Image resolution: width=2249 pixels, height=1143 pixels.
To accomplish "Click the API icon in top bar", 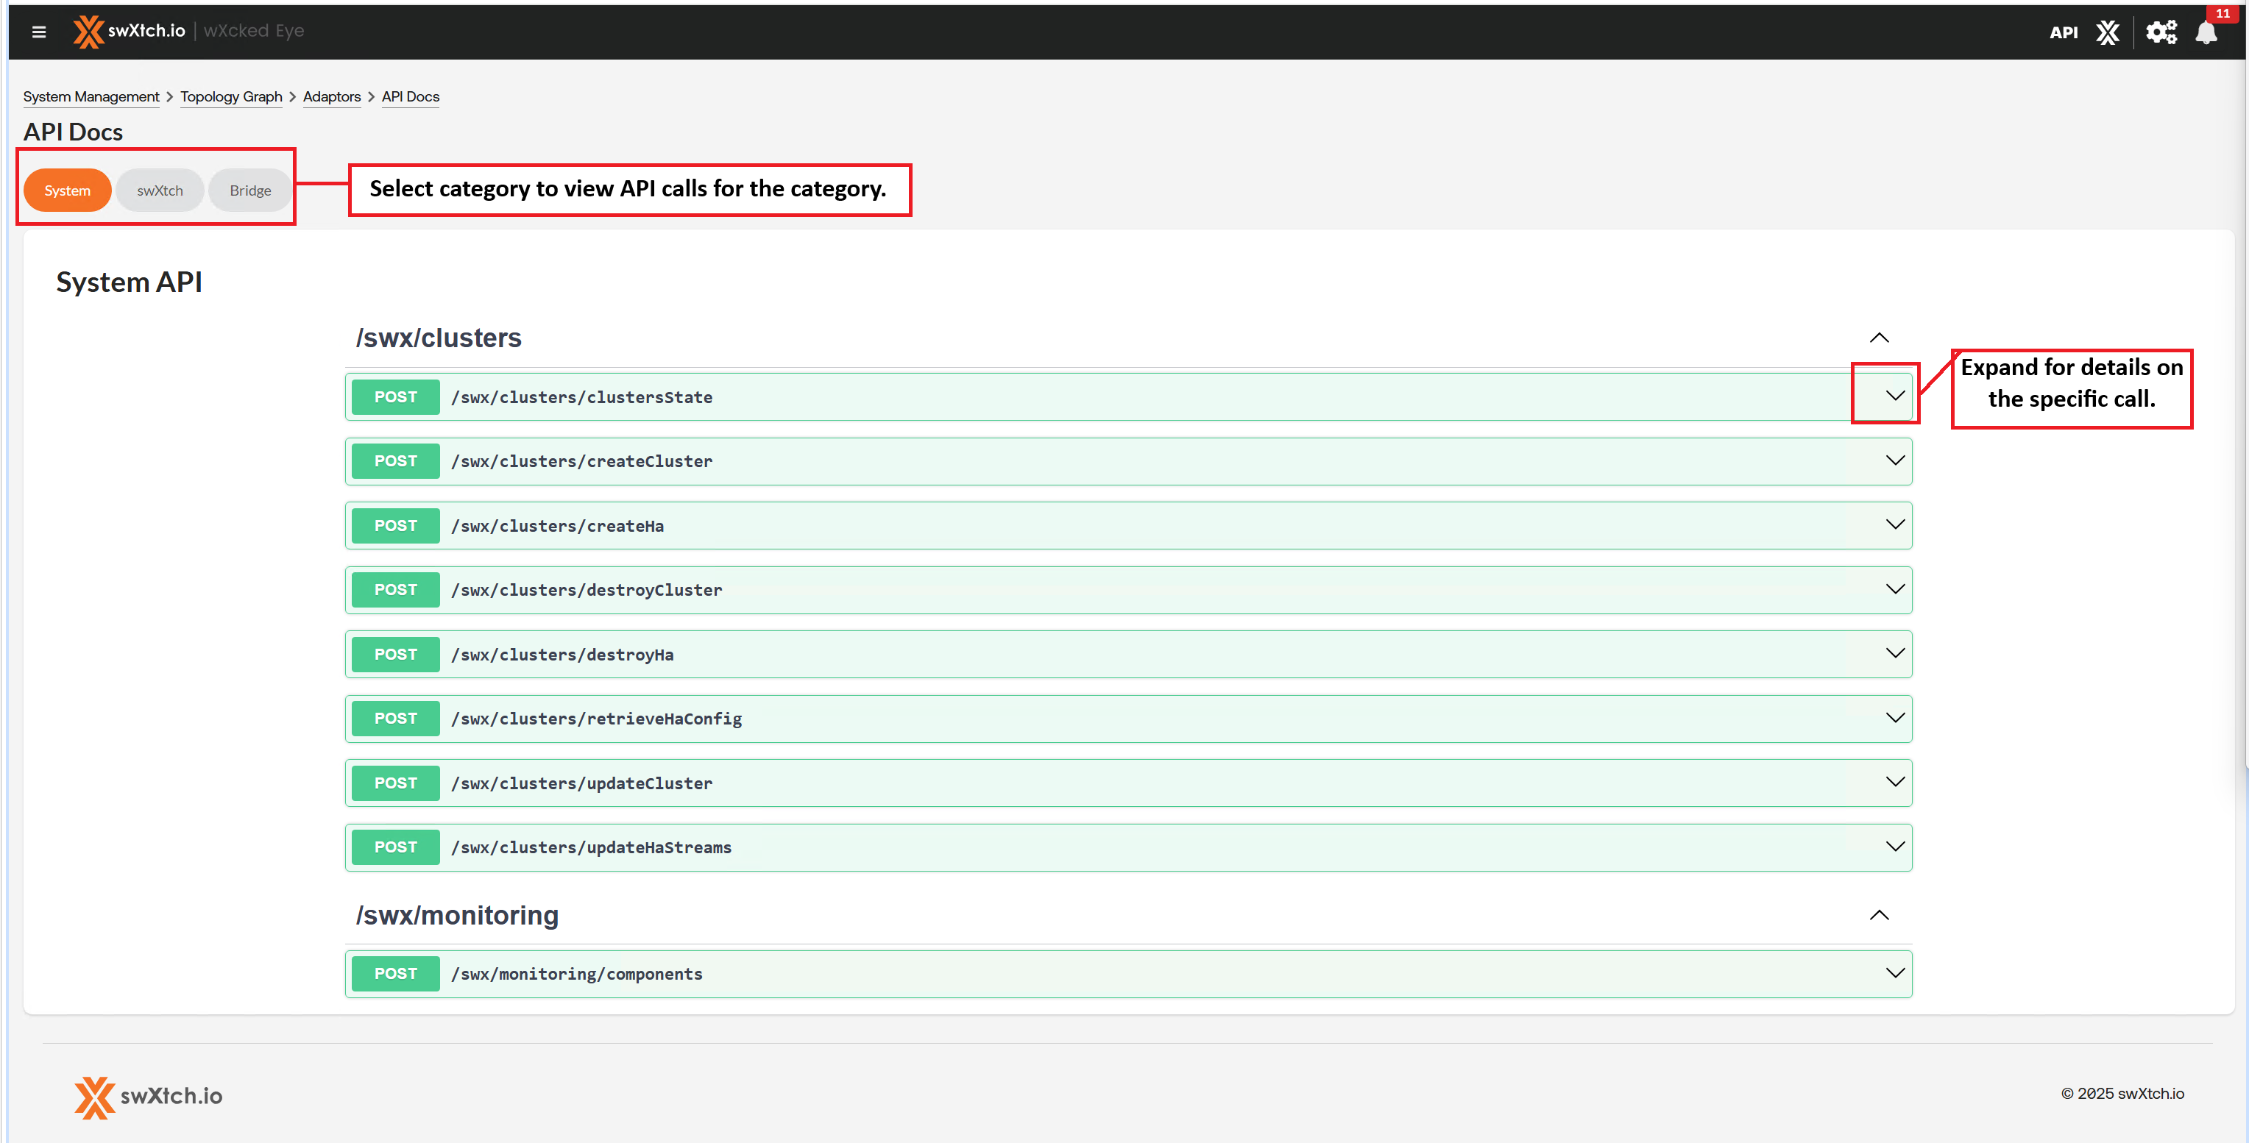I will tap(2063, 32).
